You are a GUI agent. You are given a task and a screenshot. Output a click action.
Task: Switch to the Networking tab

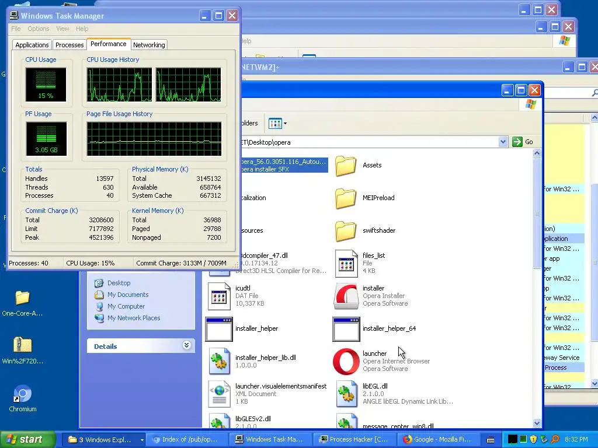pyautogui.click(x=149, y=44)
